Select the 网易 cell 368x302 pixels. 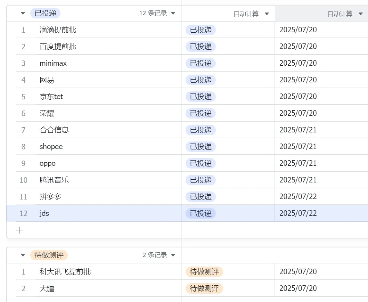click(x=108, y=80)
